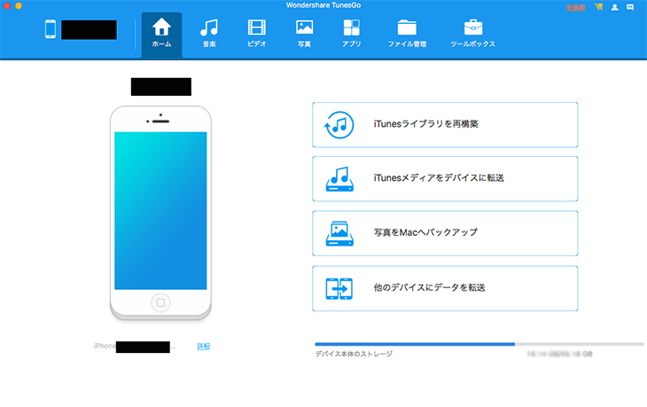The height and width of the screenshot is (407, 647).
Task: Open the feedback chat icon
Action: pyautogui.click(x=630, y=7)
